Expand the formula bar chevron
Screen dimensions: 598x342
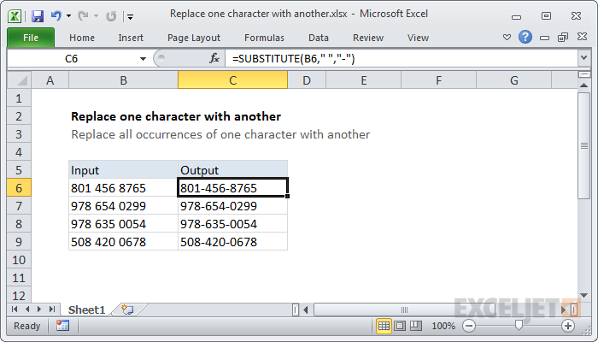point(583,58)
